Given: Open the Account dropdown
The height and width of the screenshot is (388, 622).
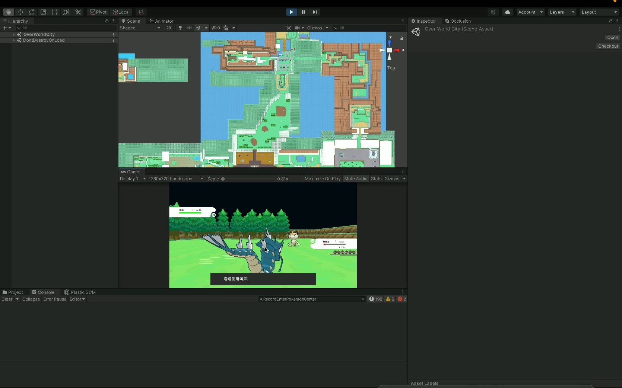Looking at the screenshot, I should point(530,12).
